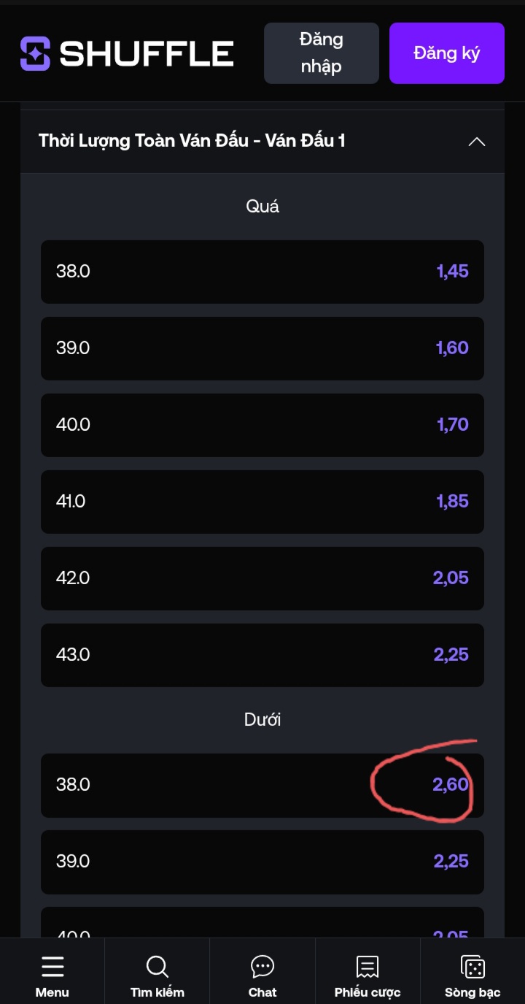Select Quá 38.0 at odds 1,45

tap(262, 272)
